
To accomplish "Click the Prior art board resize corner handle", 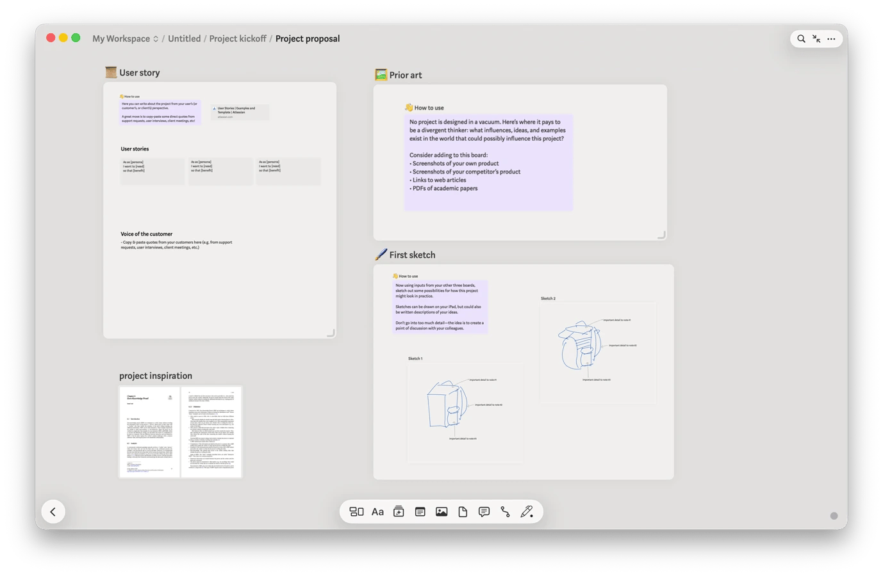I will click(x=662, y=236).
